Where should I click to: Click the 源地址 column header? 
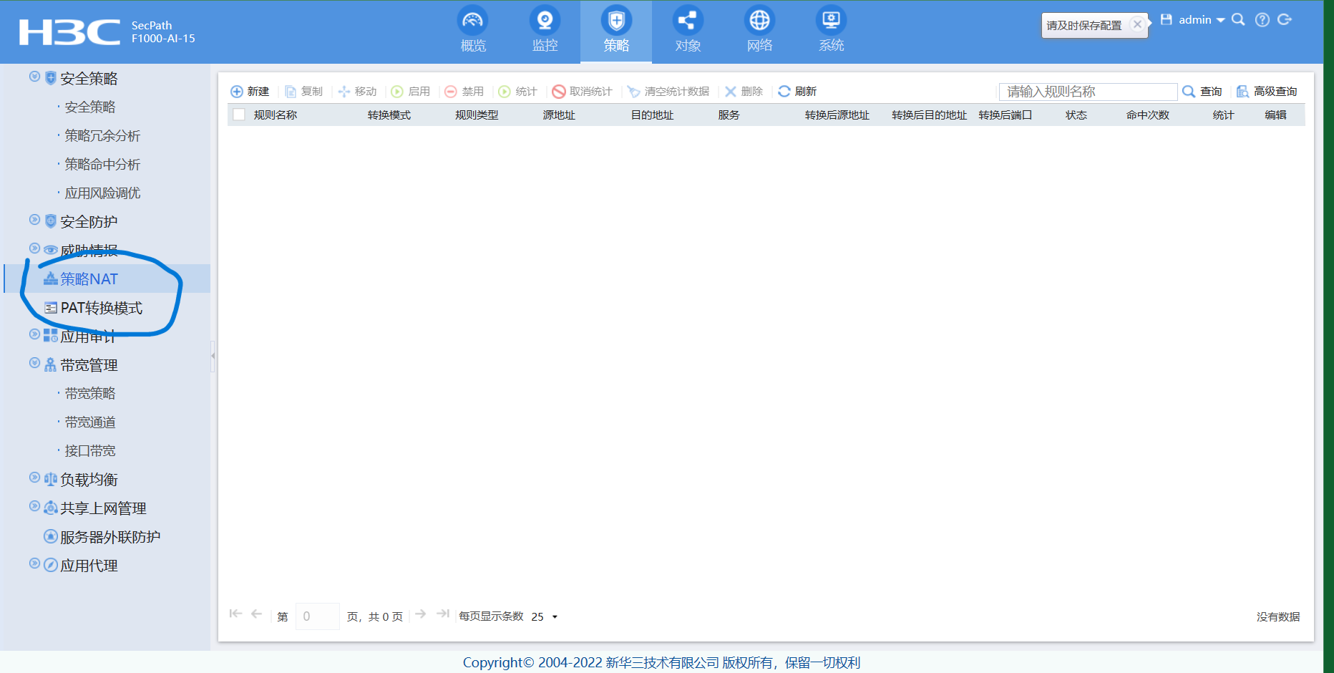pyautogui.click(x=559, y=115)
